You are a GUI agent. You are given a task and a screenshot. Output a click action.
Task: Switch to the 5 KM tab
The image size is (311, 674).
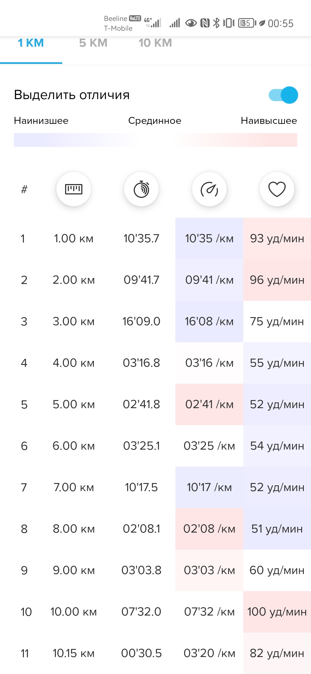click(x=93, y=43)
